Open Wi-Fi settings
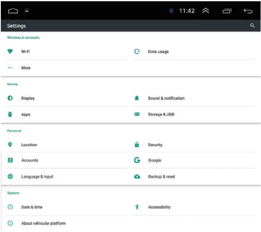This screenshot has height=232, width=261. point(66,52)
